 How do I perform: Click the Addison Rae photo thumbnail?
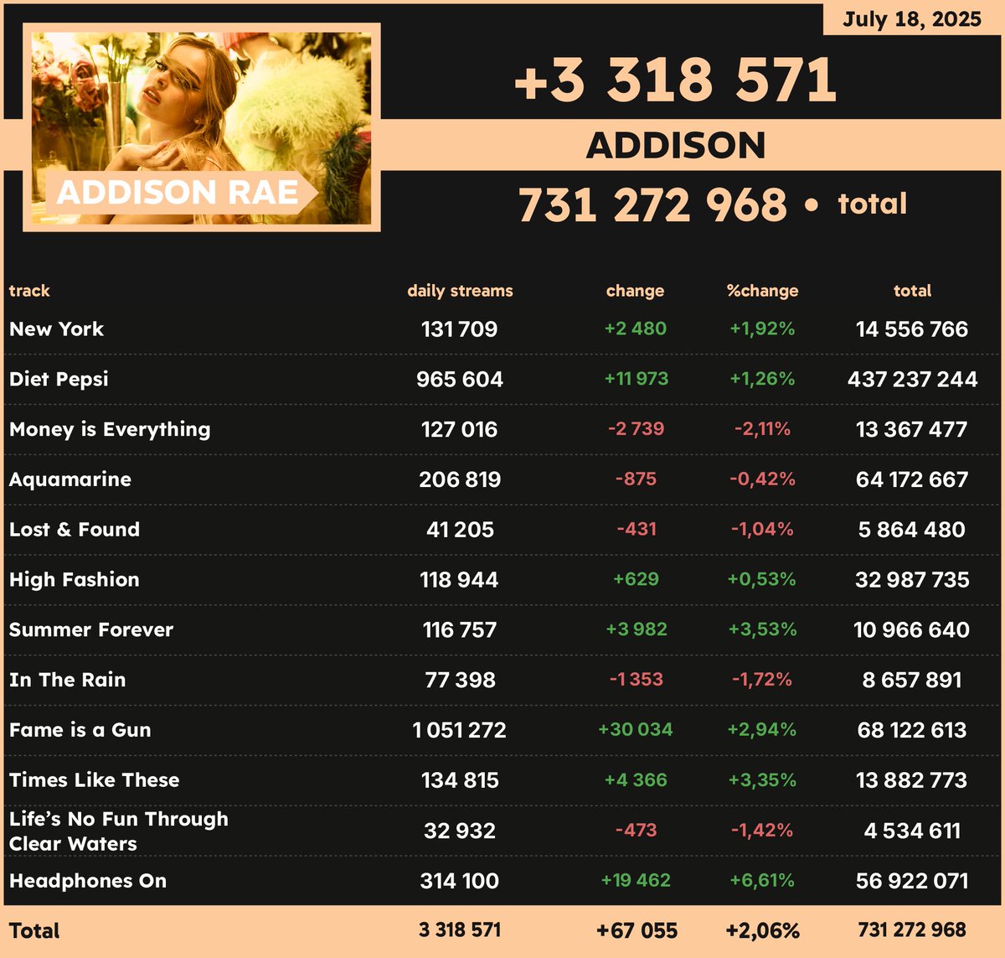tap(202, 127)
